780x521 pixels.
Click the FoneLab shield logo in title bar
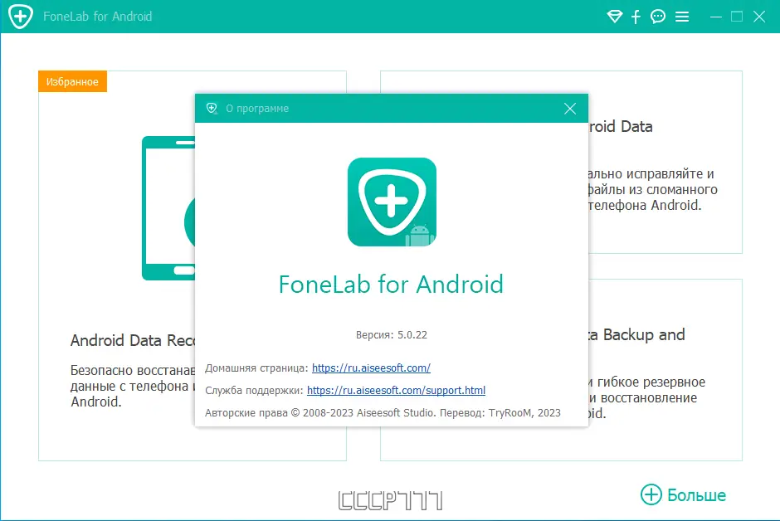click(21, 17)
